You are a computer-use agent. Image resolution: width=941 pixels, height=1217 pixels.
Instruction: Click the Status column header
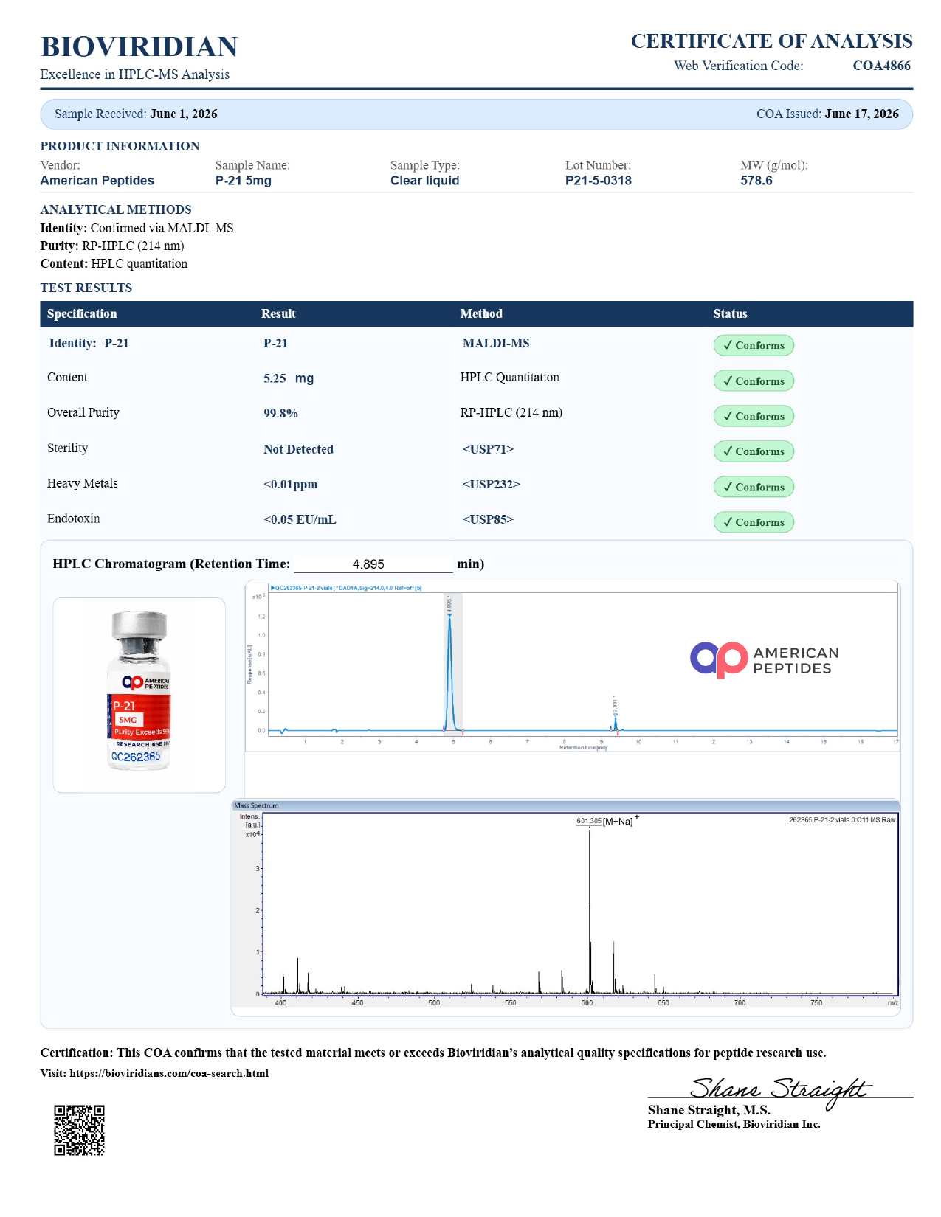730,313
